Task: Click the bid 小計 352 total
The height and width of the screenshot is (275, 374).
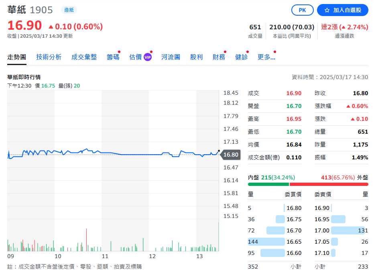Action: pyautogui.click(x=253, y=267)
